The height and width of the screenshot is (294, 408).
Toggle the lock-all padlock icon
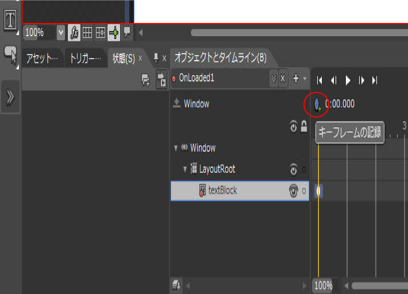coord(303,126)
